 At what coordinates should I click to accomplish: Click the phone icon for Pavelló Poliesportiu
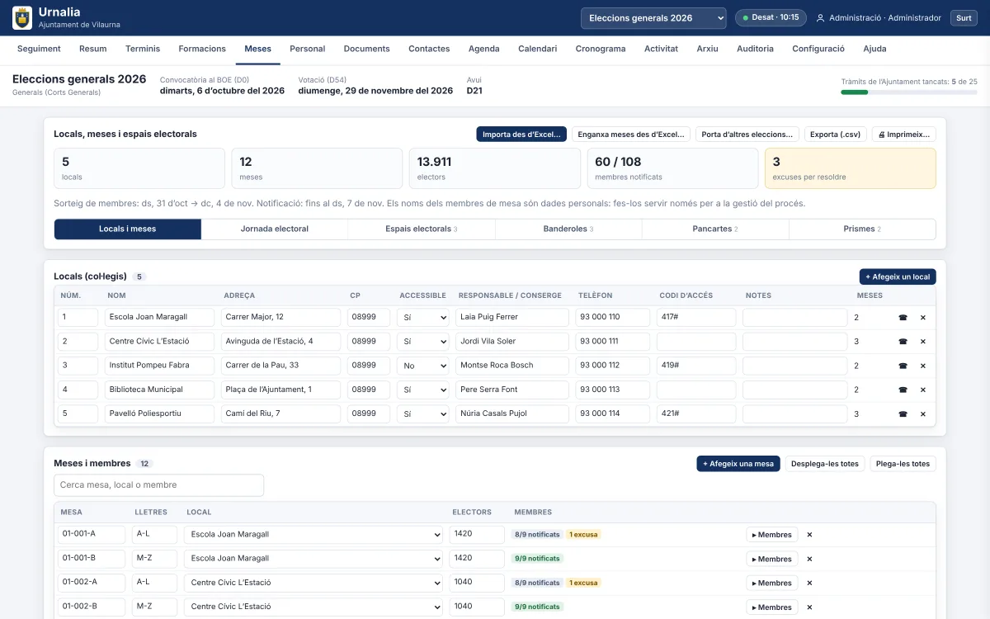903,414
